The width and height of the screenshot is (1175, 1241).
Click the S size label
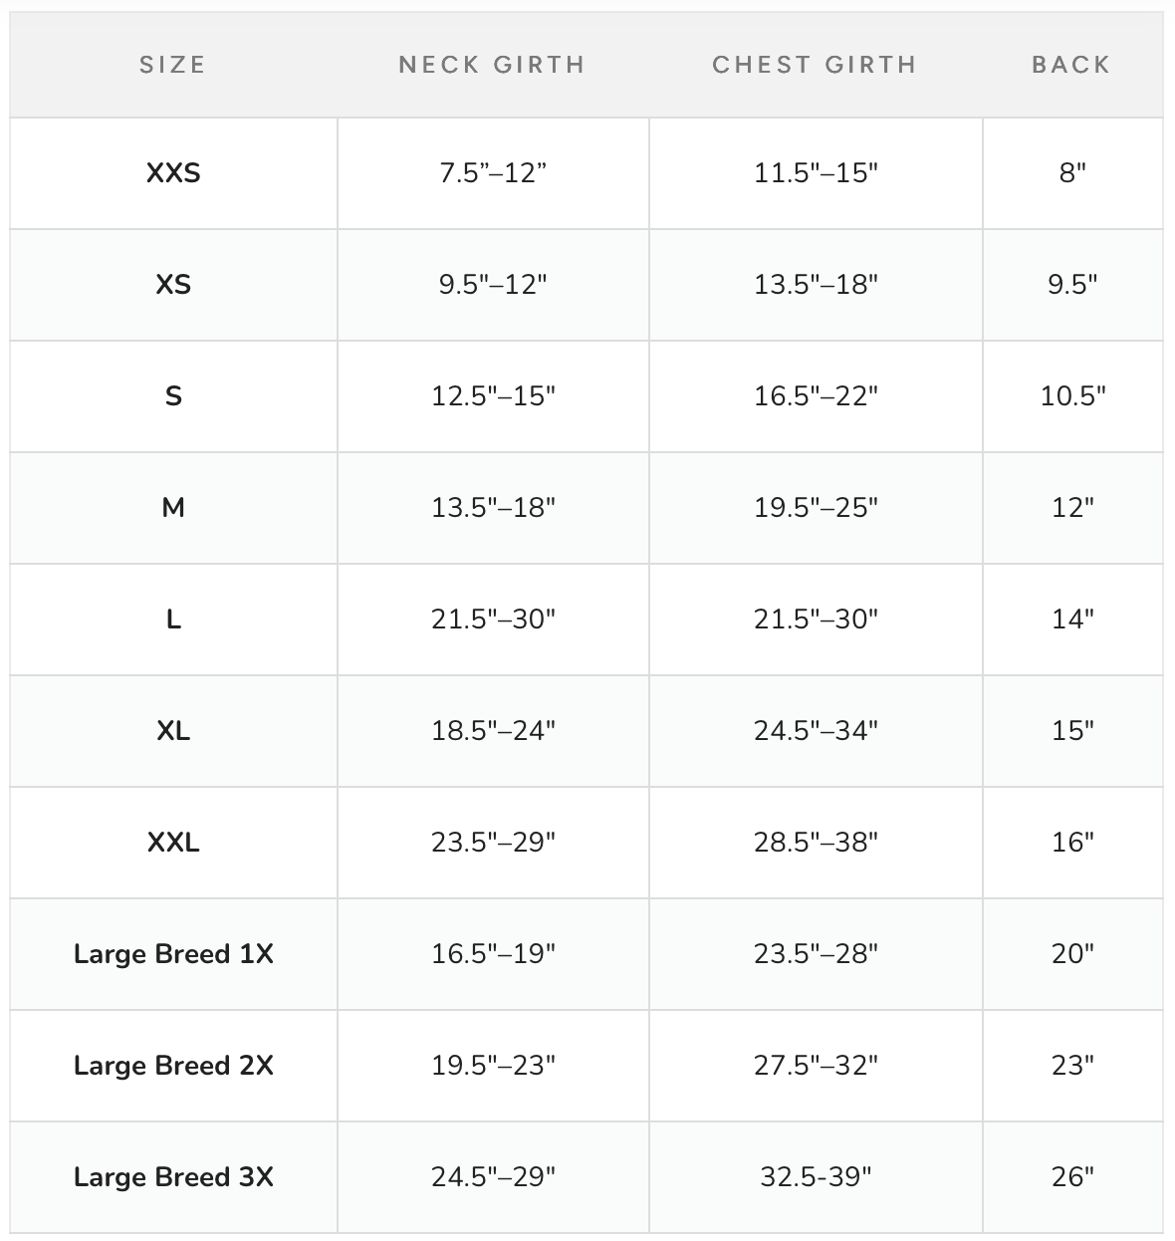coord(173,396)
